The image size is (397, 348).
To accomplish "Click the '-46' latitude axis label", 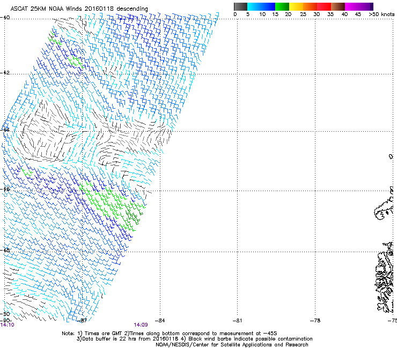I will coord(5,189).
